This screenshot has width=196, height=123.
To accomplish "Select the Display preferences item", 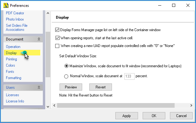I will point(11,53).
